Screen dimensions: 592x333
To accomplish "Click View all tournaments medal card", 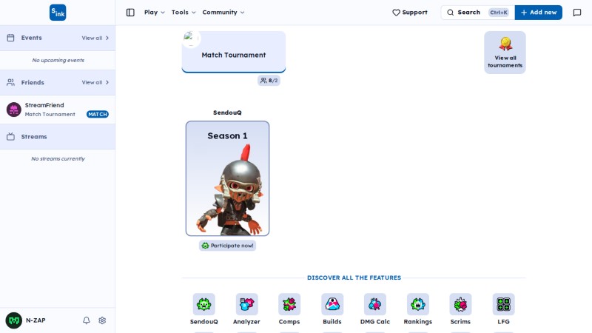I will pos(505,53).
